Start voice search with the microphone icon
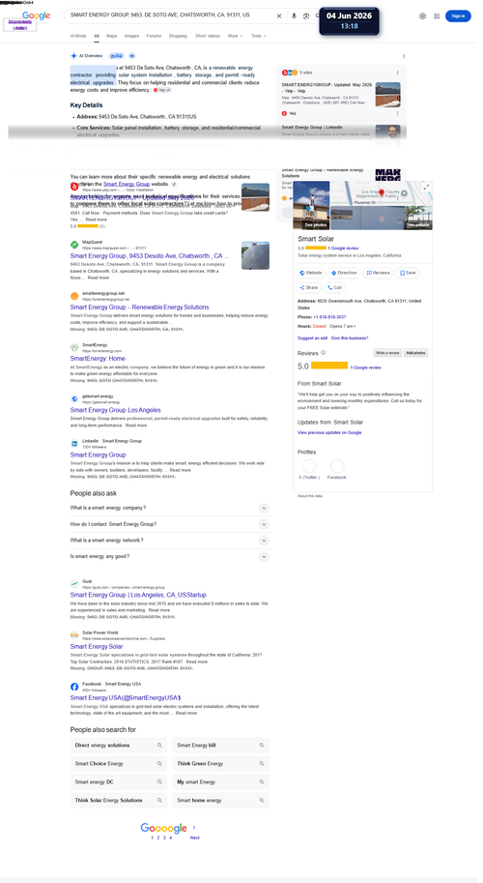This screenshot has width=483, height=883. (294, 16)
